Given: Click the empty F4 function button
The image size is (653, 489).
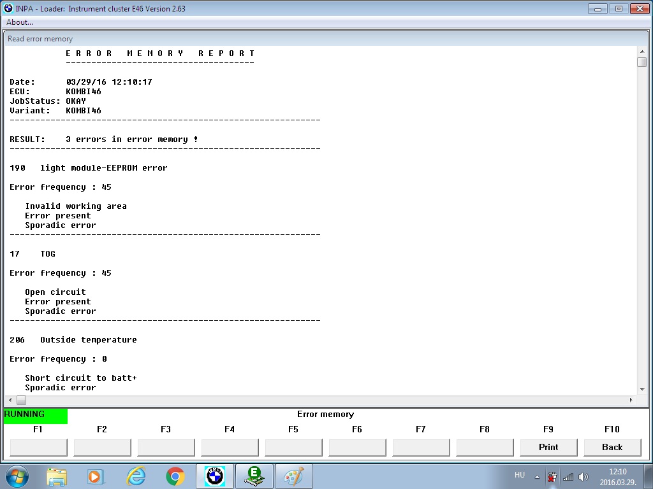Looking at the screenshot, I should pos(230,448).
